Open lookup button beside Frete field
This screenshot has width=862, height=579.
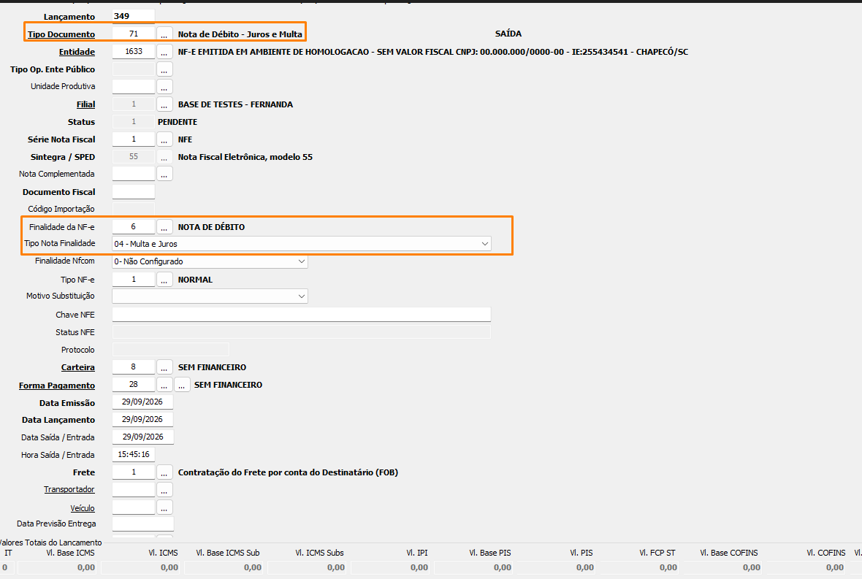pyautogui.click(x=164, y=472)
